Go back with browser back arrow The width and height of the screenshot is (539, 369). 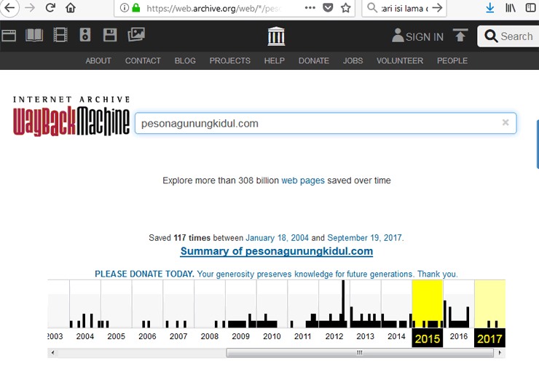[x=9, y=7]
